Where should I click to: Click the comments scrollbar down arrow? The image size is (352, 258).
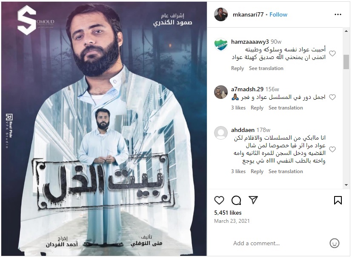pos(346,185)
